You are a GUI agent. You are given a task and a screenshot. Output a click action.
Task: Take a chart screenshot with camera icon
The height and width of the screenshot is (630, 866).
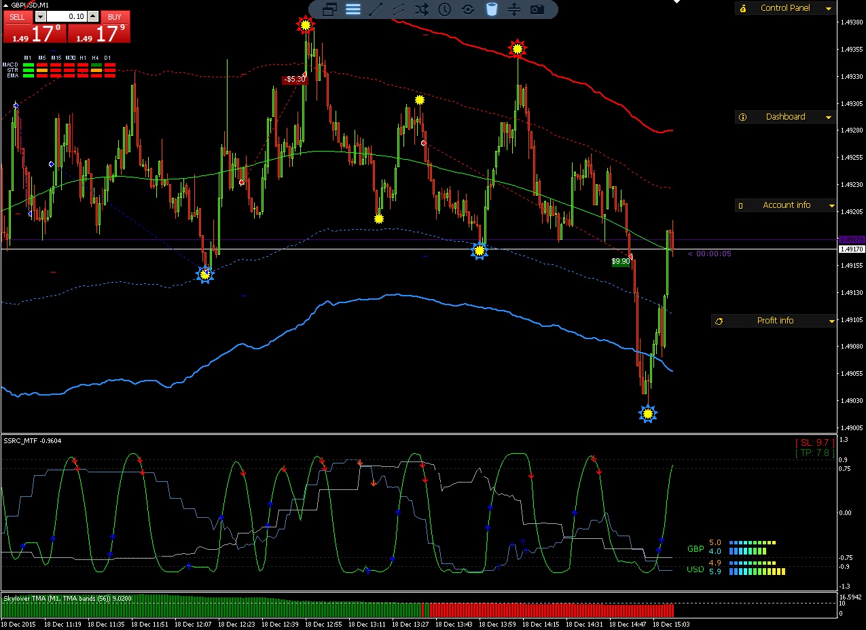[x=537, y=10]
